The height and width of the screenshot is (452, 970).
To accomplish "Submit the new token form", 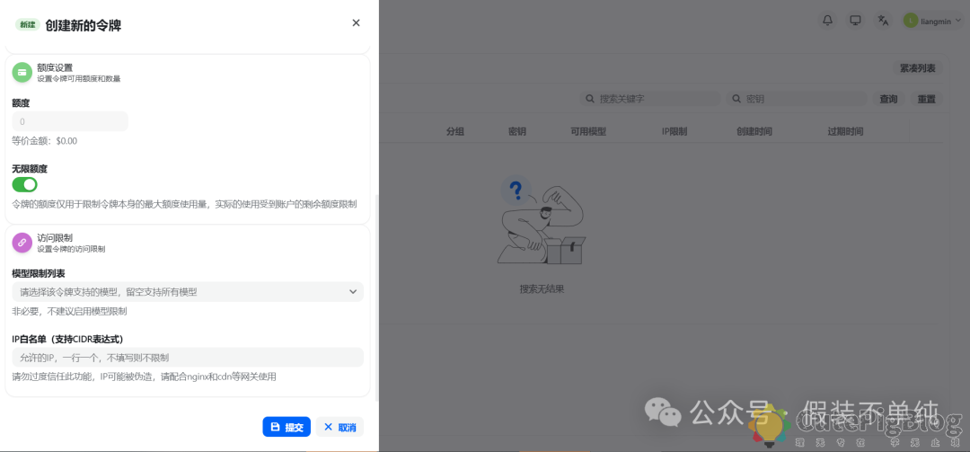I will click(x=287, y=427).
